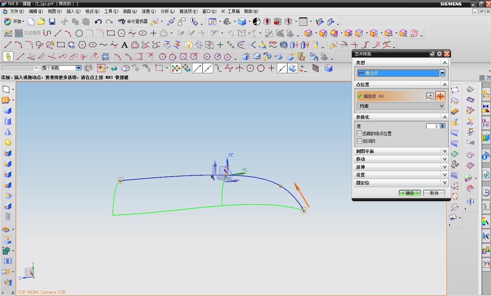Open the Assembly Navigator icon in resource bar
This screenshot has width=491, height=296.
[x=486, y=94]
